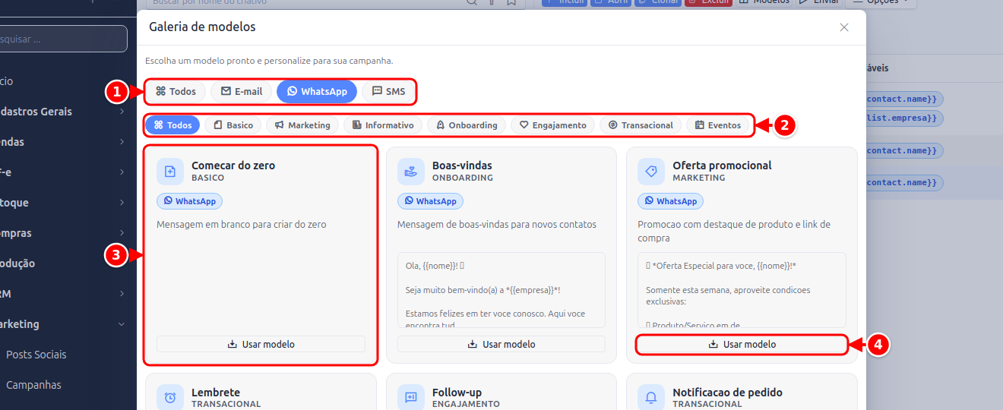The width and height of the screenshot is (1003, 410).
Task: Click the Oferta promocional message preview box
Action: [742, 290]
